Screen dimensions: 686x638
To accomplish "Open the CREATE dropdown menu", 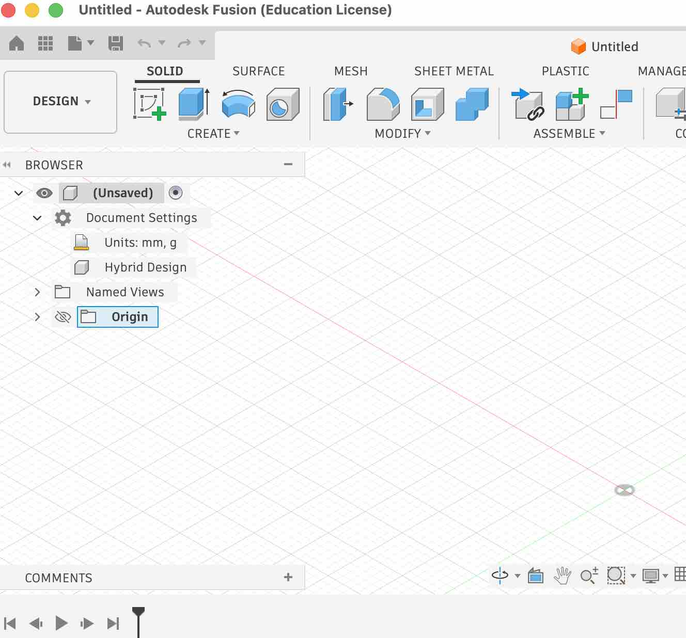I will (213, 133).
